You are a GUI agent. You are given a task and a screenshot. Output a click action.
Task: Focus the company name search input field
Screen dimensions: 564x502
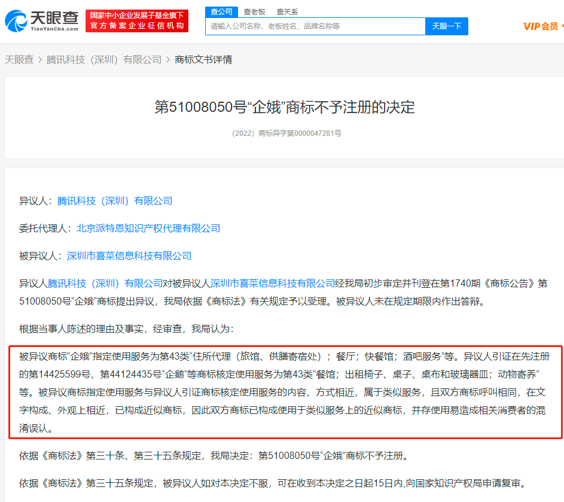pos(315,26)
